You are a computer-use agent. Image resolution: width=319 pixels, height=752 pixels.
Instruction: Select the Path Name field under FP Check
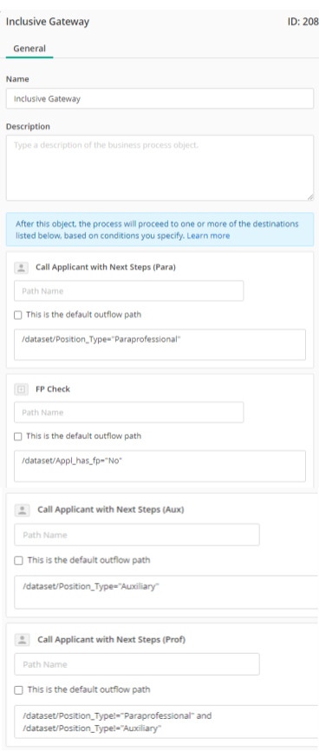coord(128,412)
